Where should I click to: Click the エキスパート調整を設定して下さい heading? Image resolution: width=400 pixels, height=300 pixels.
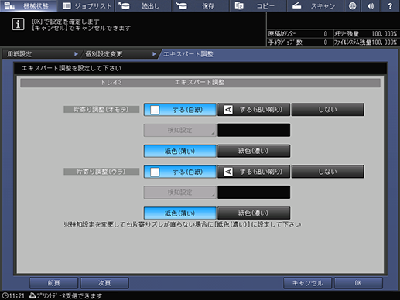point(71,68)
